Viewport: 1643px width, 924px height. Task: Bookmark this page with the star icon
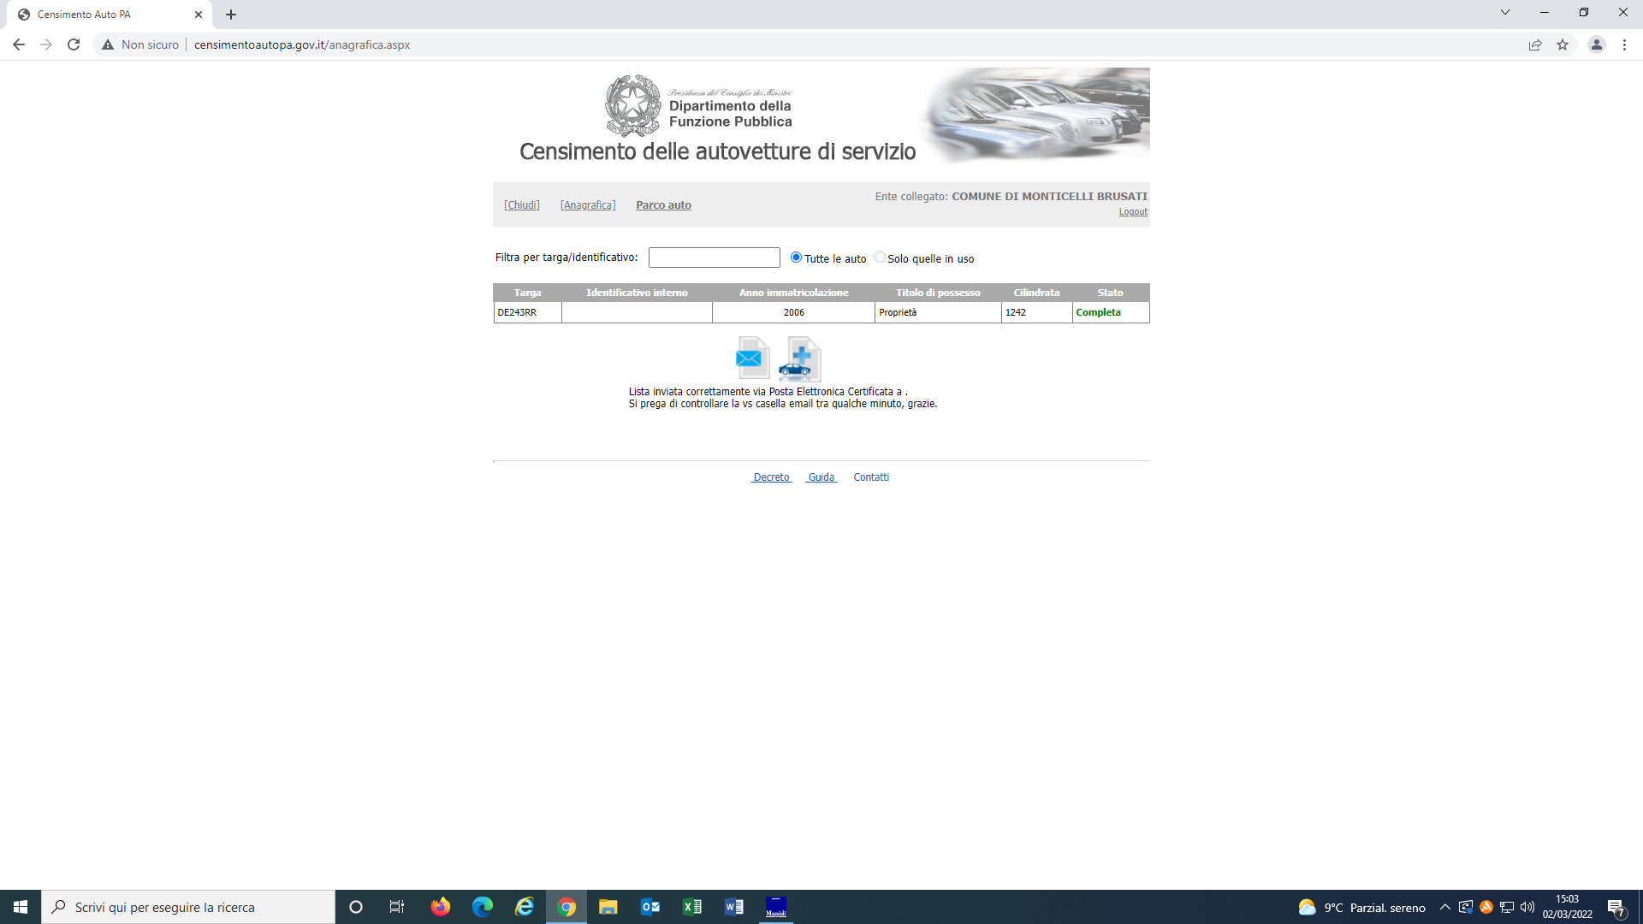pos(1563,44)
